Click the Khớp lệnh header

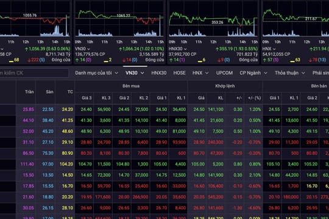click(x=225, y=86)
